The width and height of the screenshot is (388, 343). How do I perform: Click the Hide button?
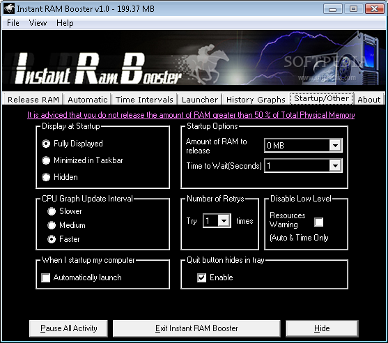click(x=322, y=328)
